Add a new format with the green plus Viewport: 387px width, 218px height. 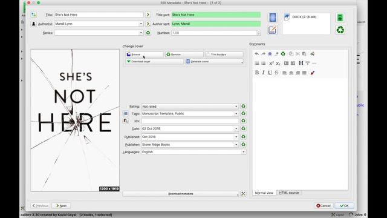pos(340,18)
